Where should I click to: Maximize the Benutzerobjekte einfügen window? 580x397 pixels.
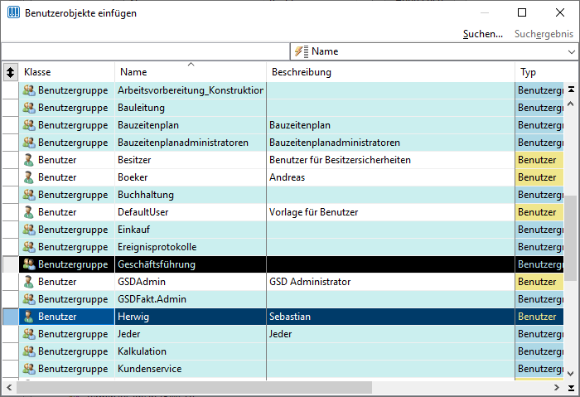tap(522, 12)
